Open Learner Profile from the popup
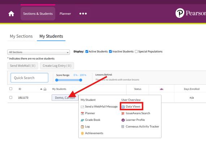 135,120
